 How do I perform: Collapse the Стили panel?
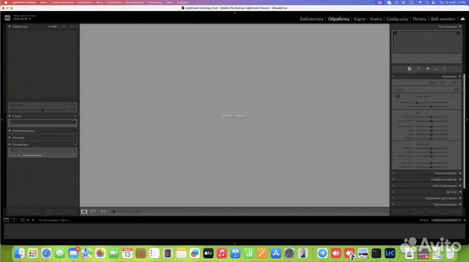pos(9,116)
